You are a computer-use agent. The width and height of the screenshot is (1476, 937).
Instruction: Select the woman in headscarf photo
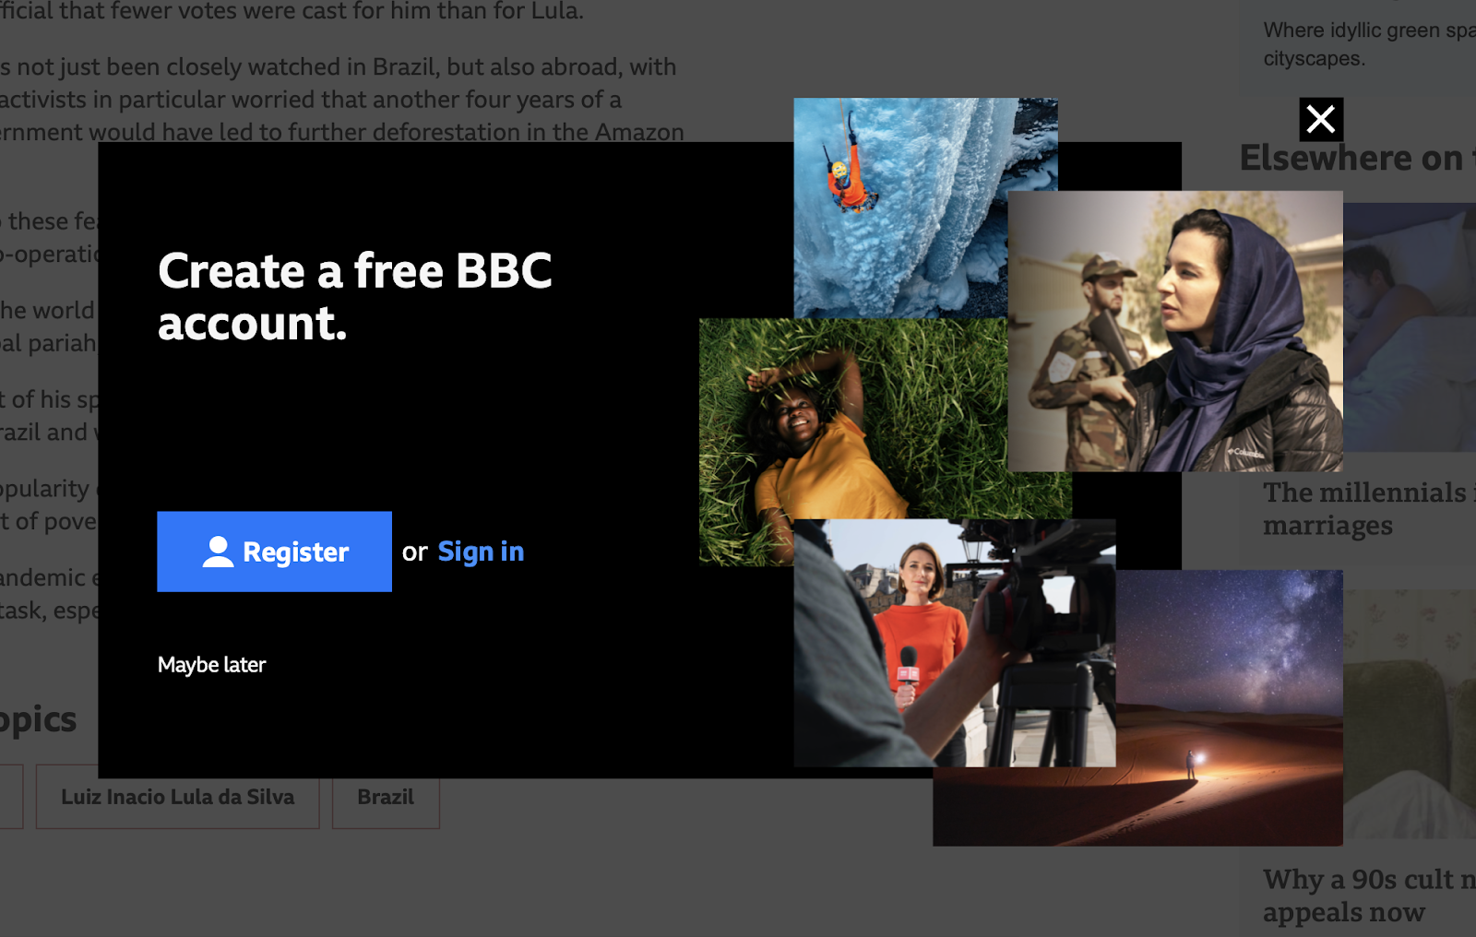point(1175,331)
